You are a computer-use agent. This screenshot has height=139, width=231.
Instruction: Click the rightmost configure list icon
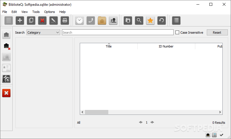tap(176, 20)
